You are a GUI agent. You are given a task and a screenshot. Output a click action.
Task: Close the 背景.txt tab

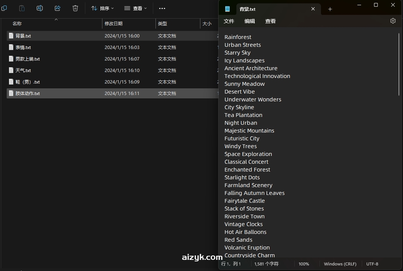313,9
